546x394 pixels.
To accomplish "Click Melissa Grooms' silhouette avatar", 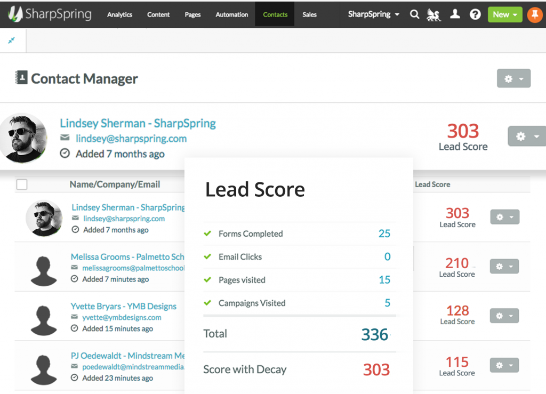I will [x=44, y=271].
